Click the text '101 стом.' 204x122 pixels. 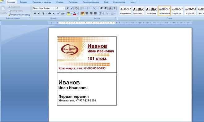(x=97, y=59)
